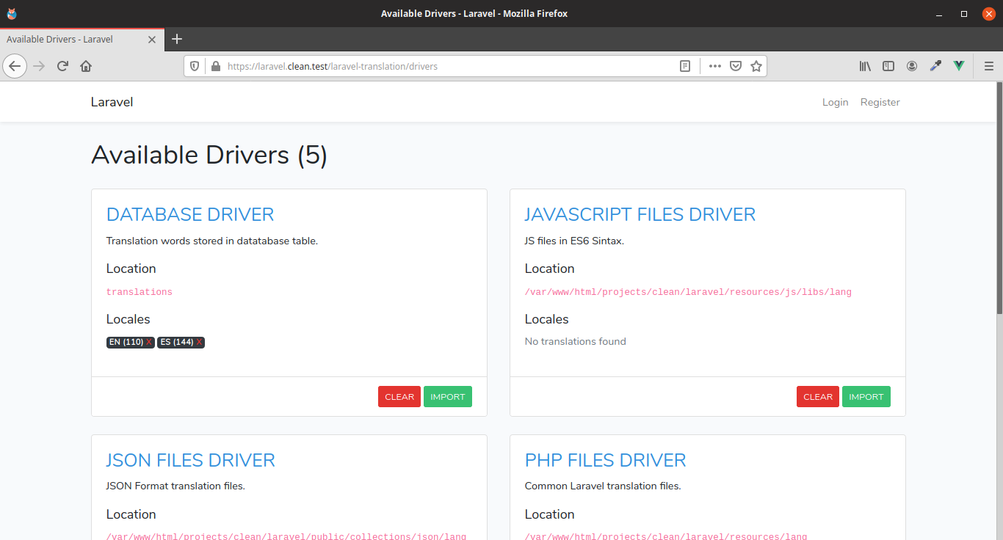Open the Firefox hamburger menu
The width and height of the screenshot is (1003, 540).
tap(988, 66)
